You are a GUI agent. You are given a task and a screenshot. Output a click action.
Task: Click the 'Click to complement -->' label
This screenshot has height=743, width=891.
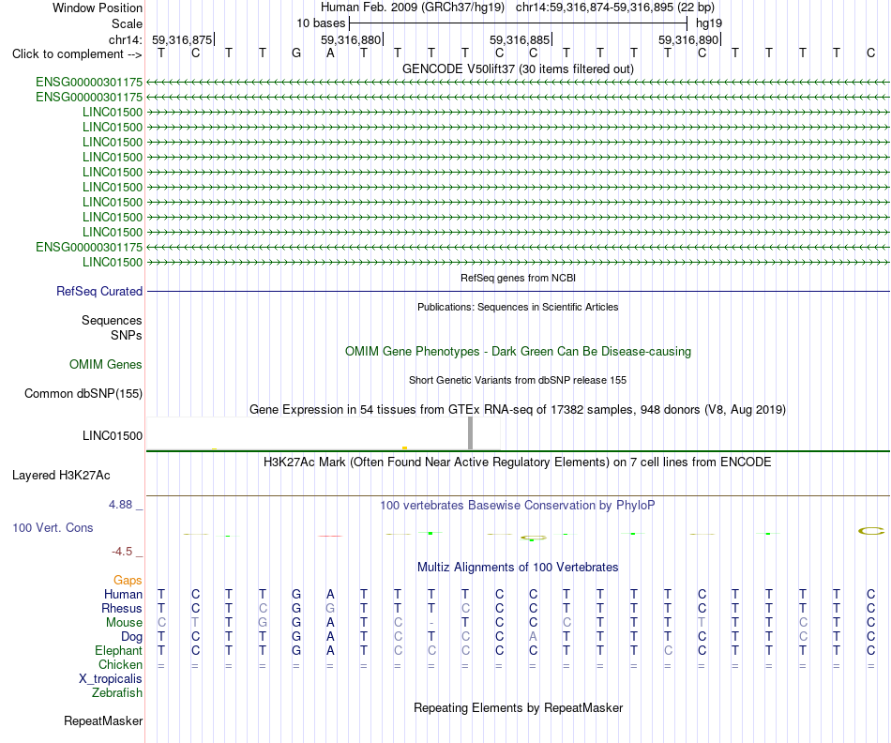77,54
